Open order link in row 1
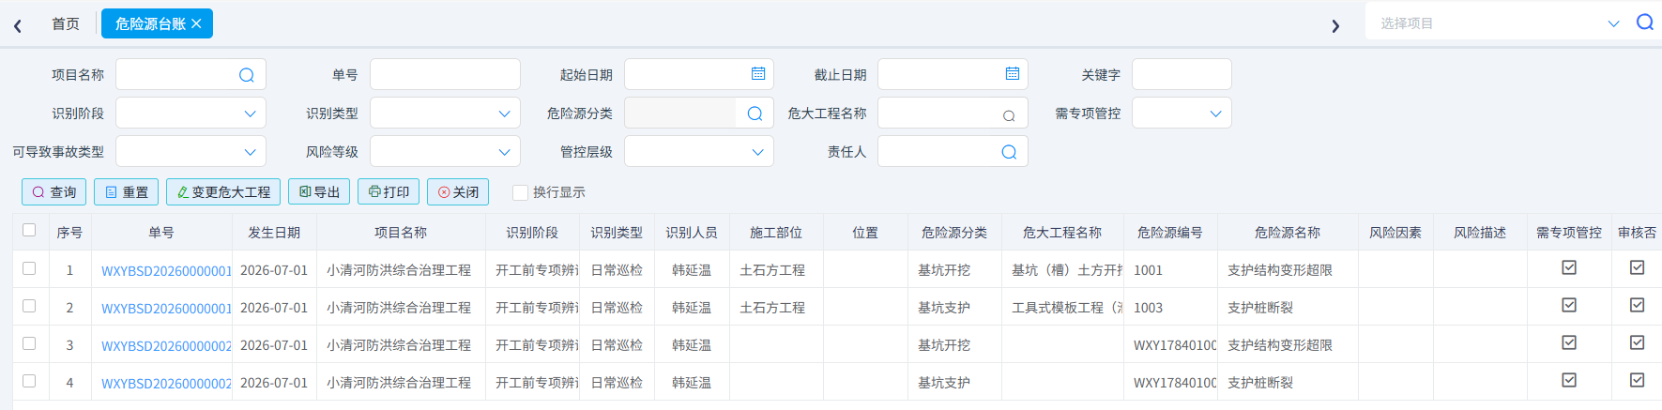 click(166, 270)
